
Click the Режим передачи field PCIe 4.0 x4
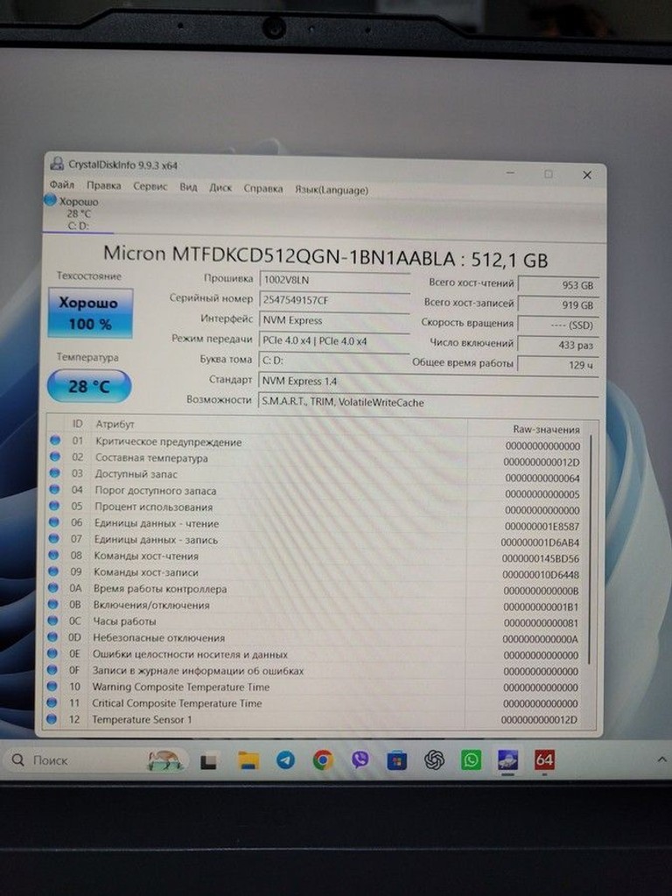334,341
